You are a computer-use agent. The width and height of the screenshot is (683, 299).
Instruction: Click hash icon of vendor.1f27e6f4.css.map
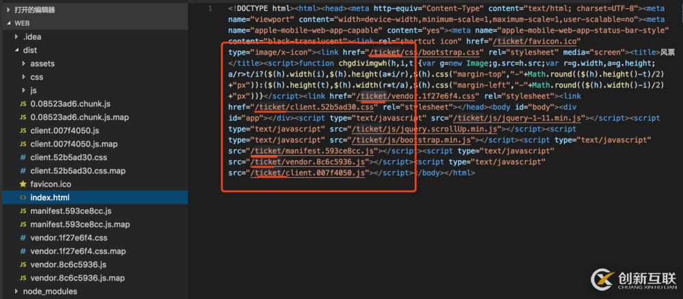[x=23, y=251]
